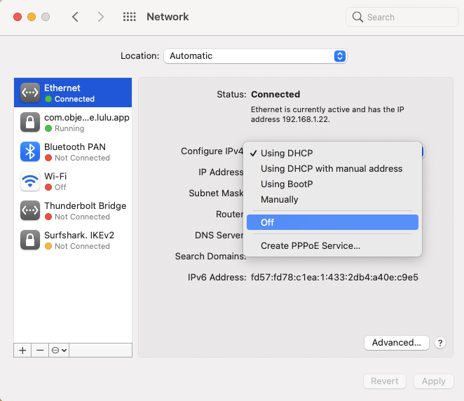Choose Using DHCP with manual address
Image resolution: width=464 pixels, height=401 pixels.
tap(332, 168)
